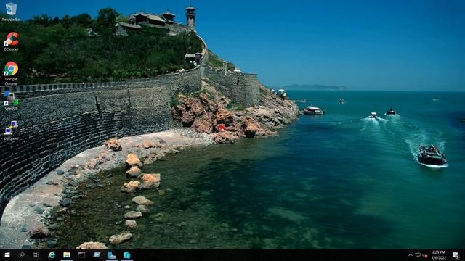This screenshot has height=261, width=465.
Task: Switch to the blue server taskbar app
Action: click(111, 254)
